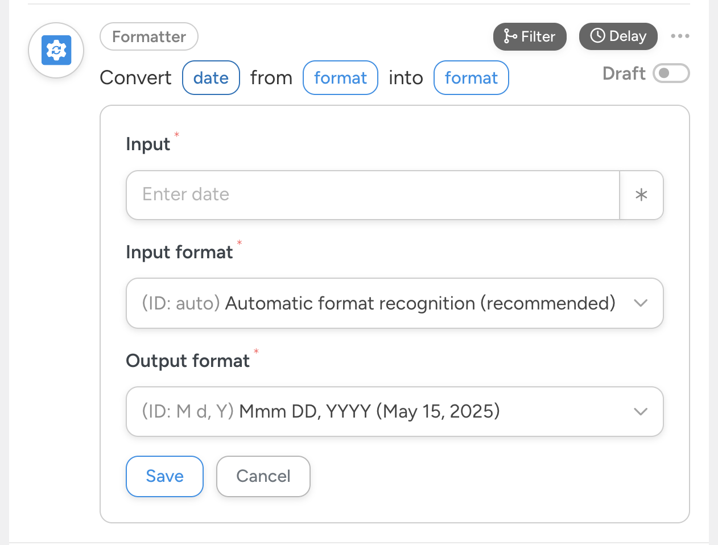Click the Formatter label pill
Viewport: 718px width, 545px height.
click(x=149, y=37)
